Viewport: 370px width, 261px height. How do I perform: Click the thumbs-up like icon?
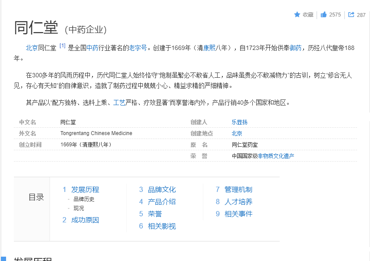pos(324,14)
